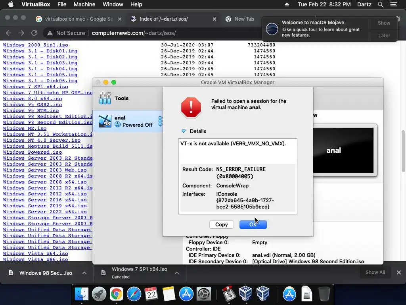Click the eject icon in menu bar
This screenshot has height=305, width=406.
[x=287, y=4]
